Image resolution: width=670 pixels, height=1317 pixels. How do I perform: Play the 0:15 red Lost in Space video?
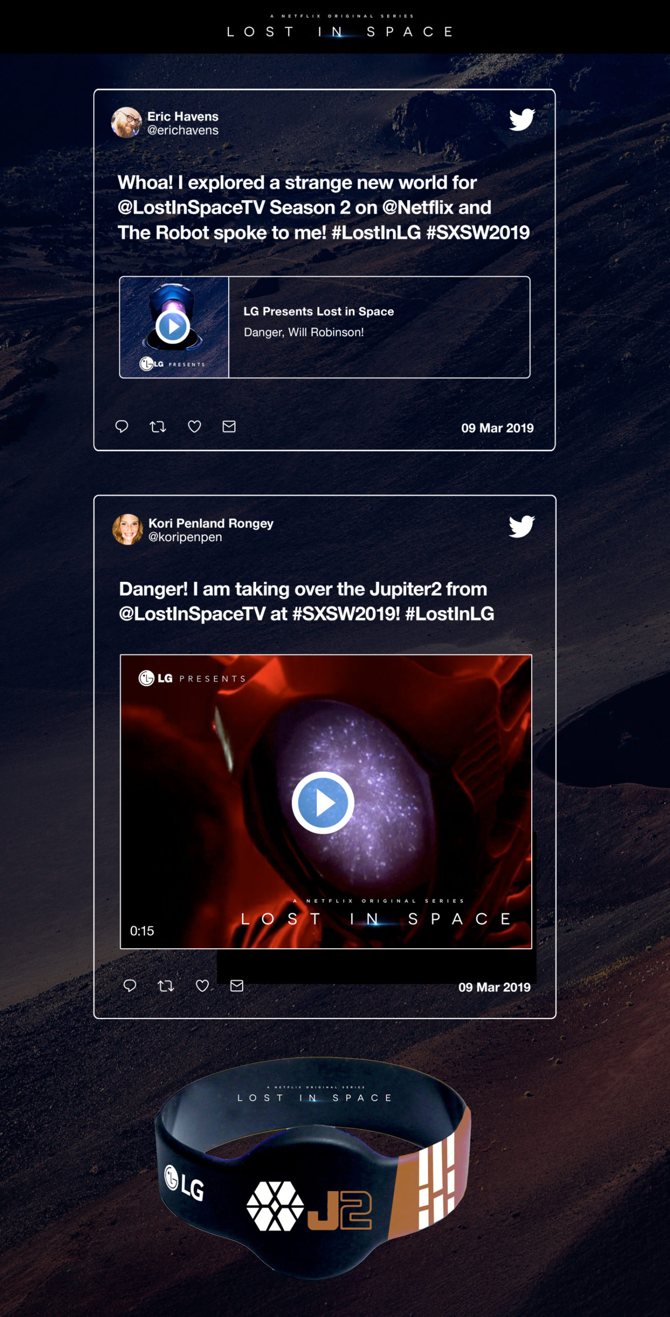click(323, 803)
